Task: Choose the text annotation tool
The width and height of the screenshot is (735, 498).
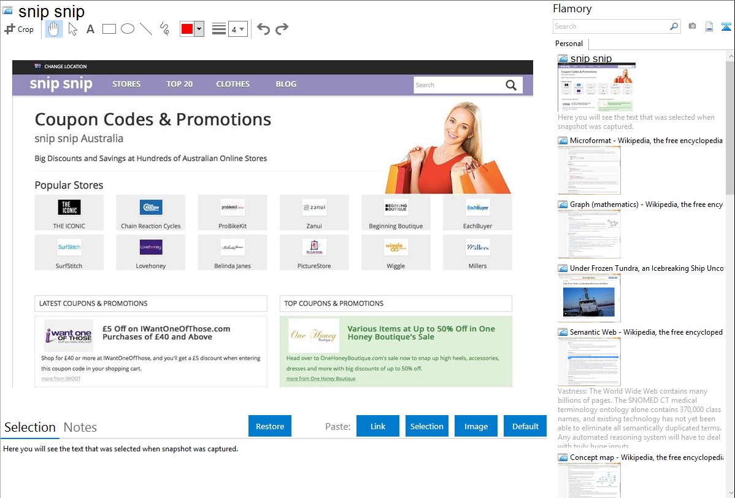Action: tap(90, 29)
